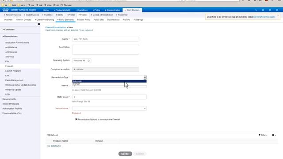The width and height of the screenshot is (283, 159).
Task: Open Work Centers menu
Action: click(x=132, y=10)
